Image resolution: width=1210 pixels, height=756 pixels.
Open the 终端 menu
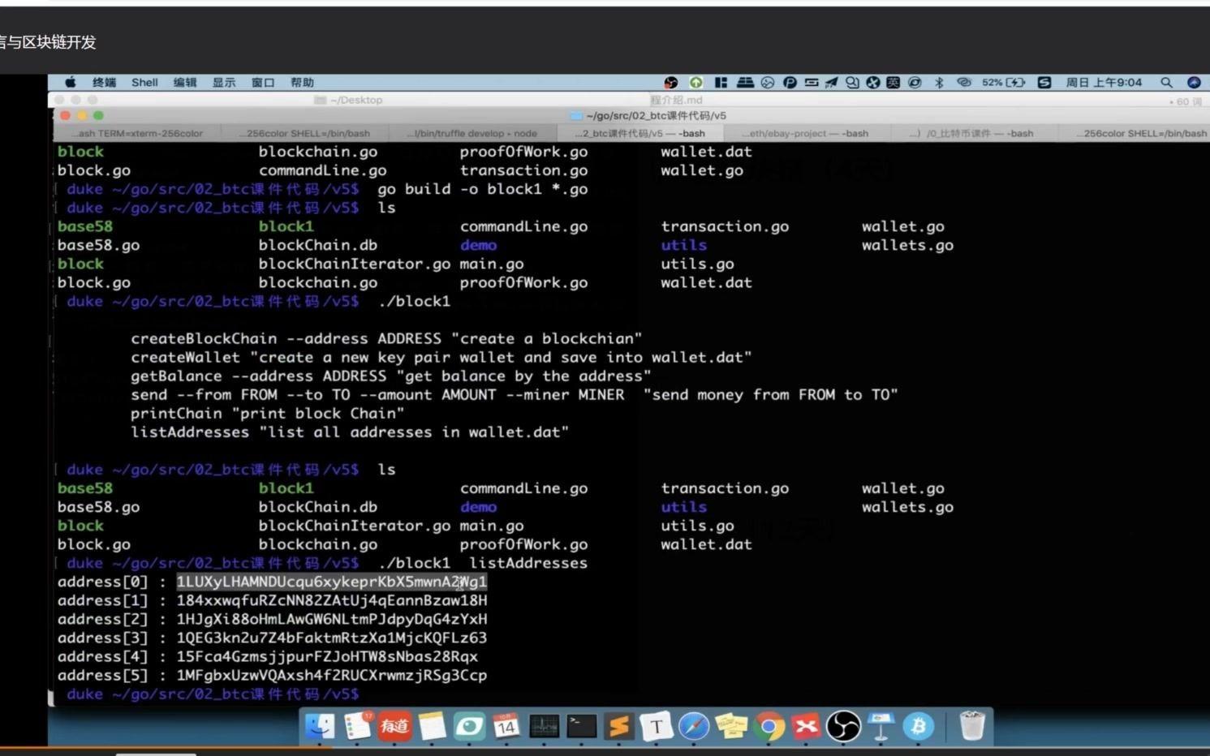(x=104, y=82)
